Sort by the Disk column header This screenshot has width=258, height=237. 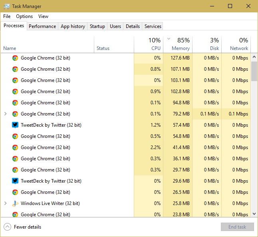point(207,45)
